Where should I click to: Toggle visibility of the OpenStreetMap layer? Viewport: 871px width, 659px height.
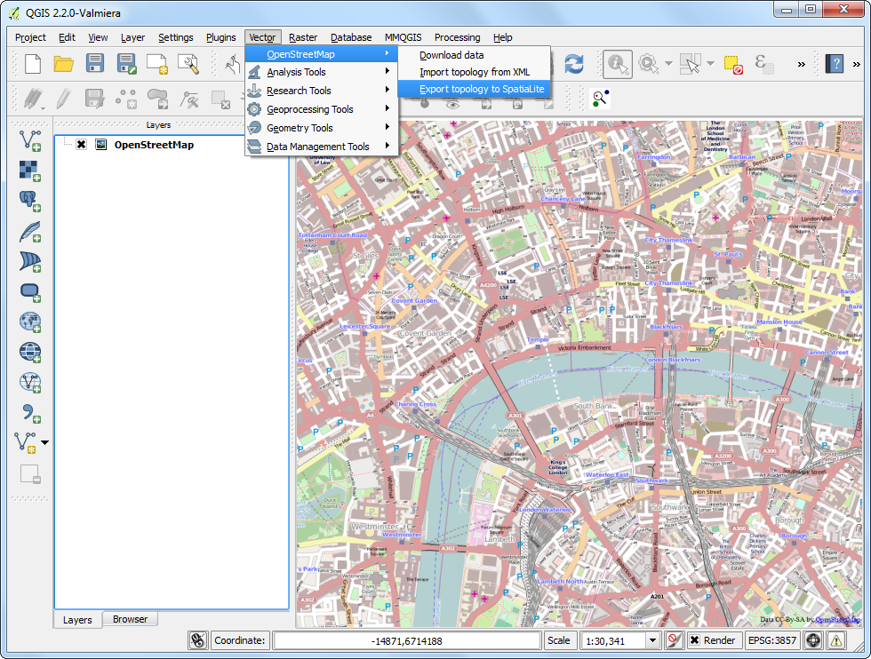pos(81,145)
